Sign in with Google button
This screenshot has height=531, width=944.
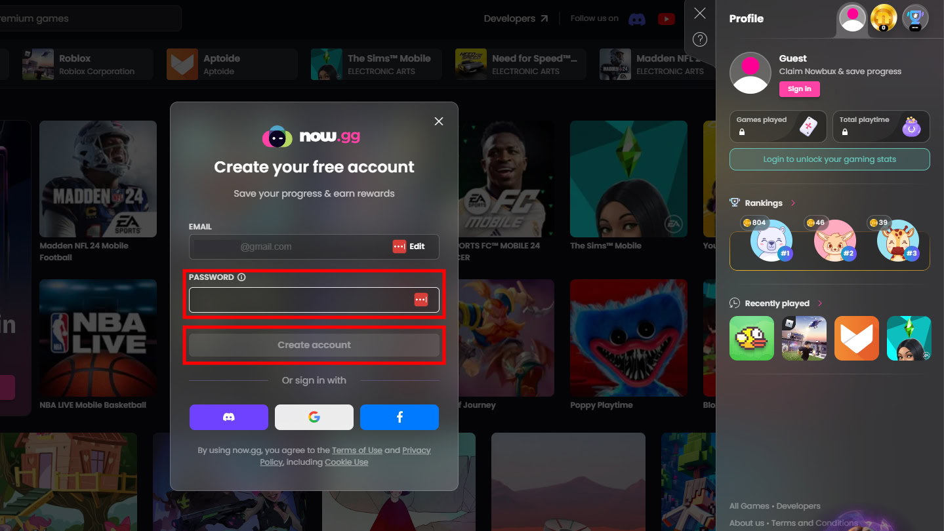tap(314, 417)
